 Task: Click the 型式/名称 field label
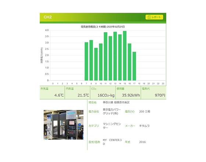point(94,142)
